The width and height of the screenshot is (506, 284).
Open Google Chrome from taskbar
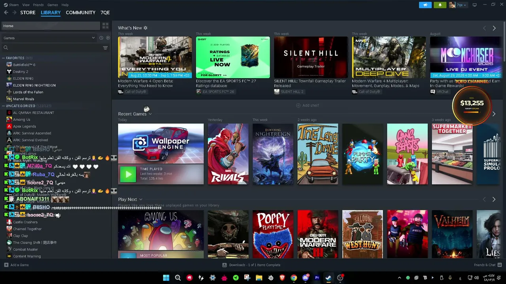(294, 278)
